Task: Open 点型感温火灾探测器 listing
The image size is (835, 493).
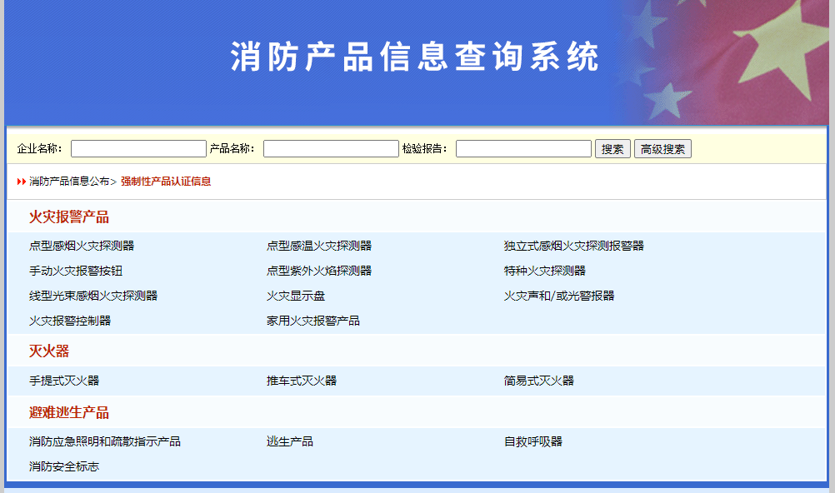Action: tap(318, 245)
